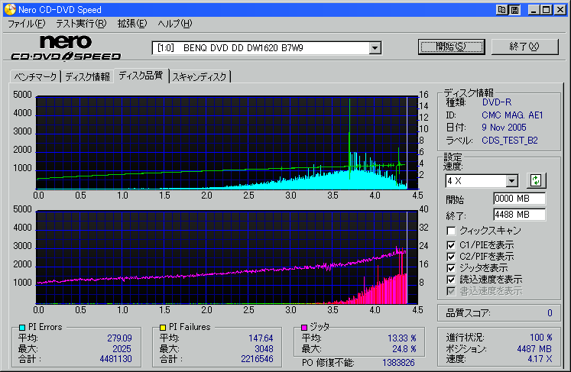Open the BENQ DVD drive selection dropdown
Viewport: 571px width, 372px height.
(375, 48)
